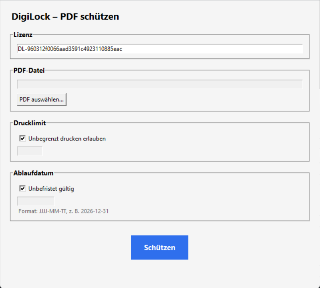Click the PDF file path field
This screenshot has width=320, height=288.
click(x=160, y=84)
